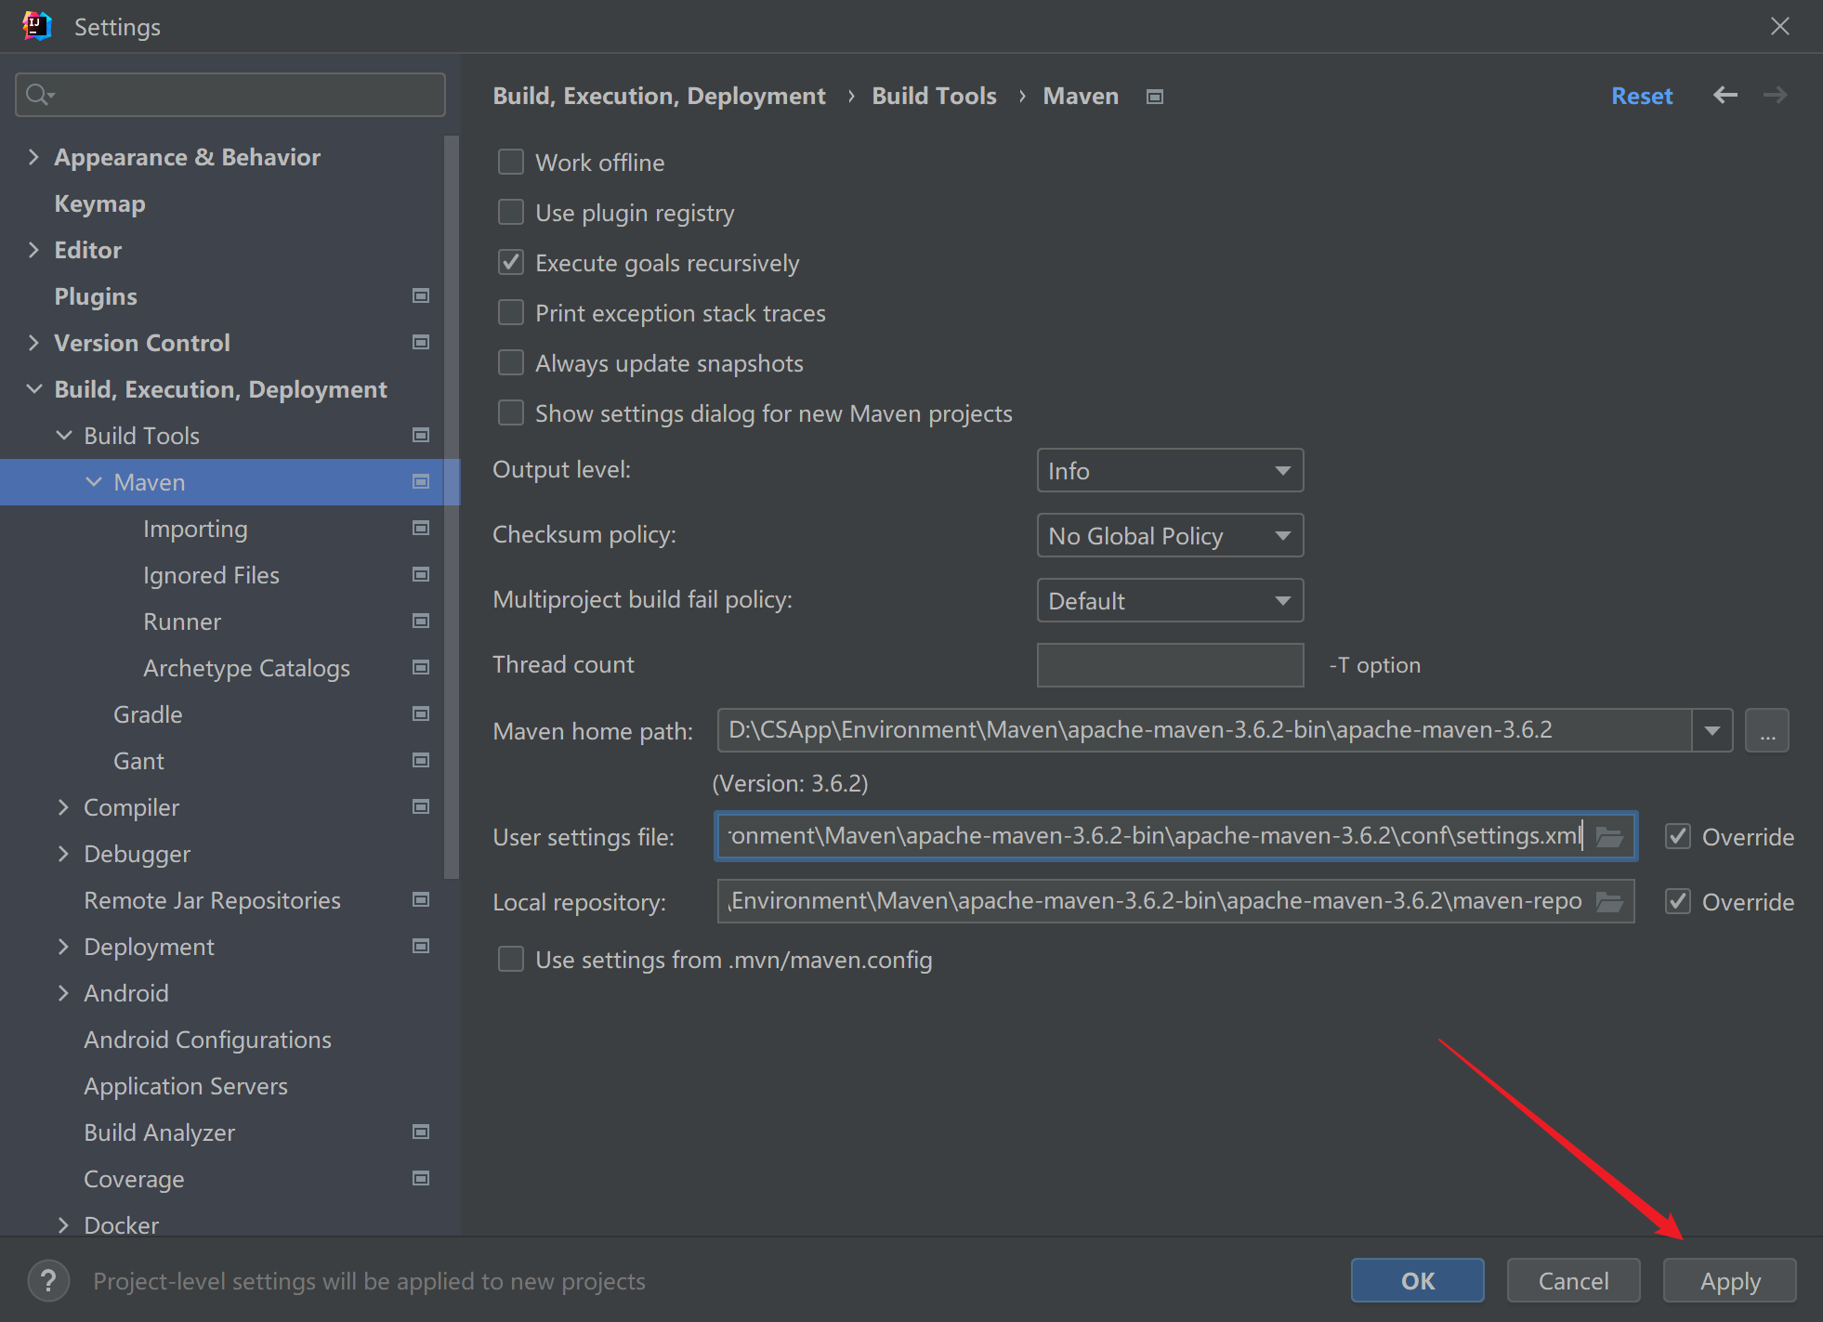Click project-level icon on Version Control row
This screenshot has height=1322, width=1823.
coord(421,342)
